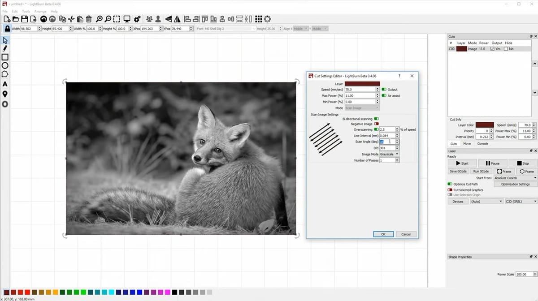Click the Start laser button
This screenshot has height=301, width=538.
click(x=462, y=163)
